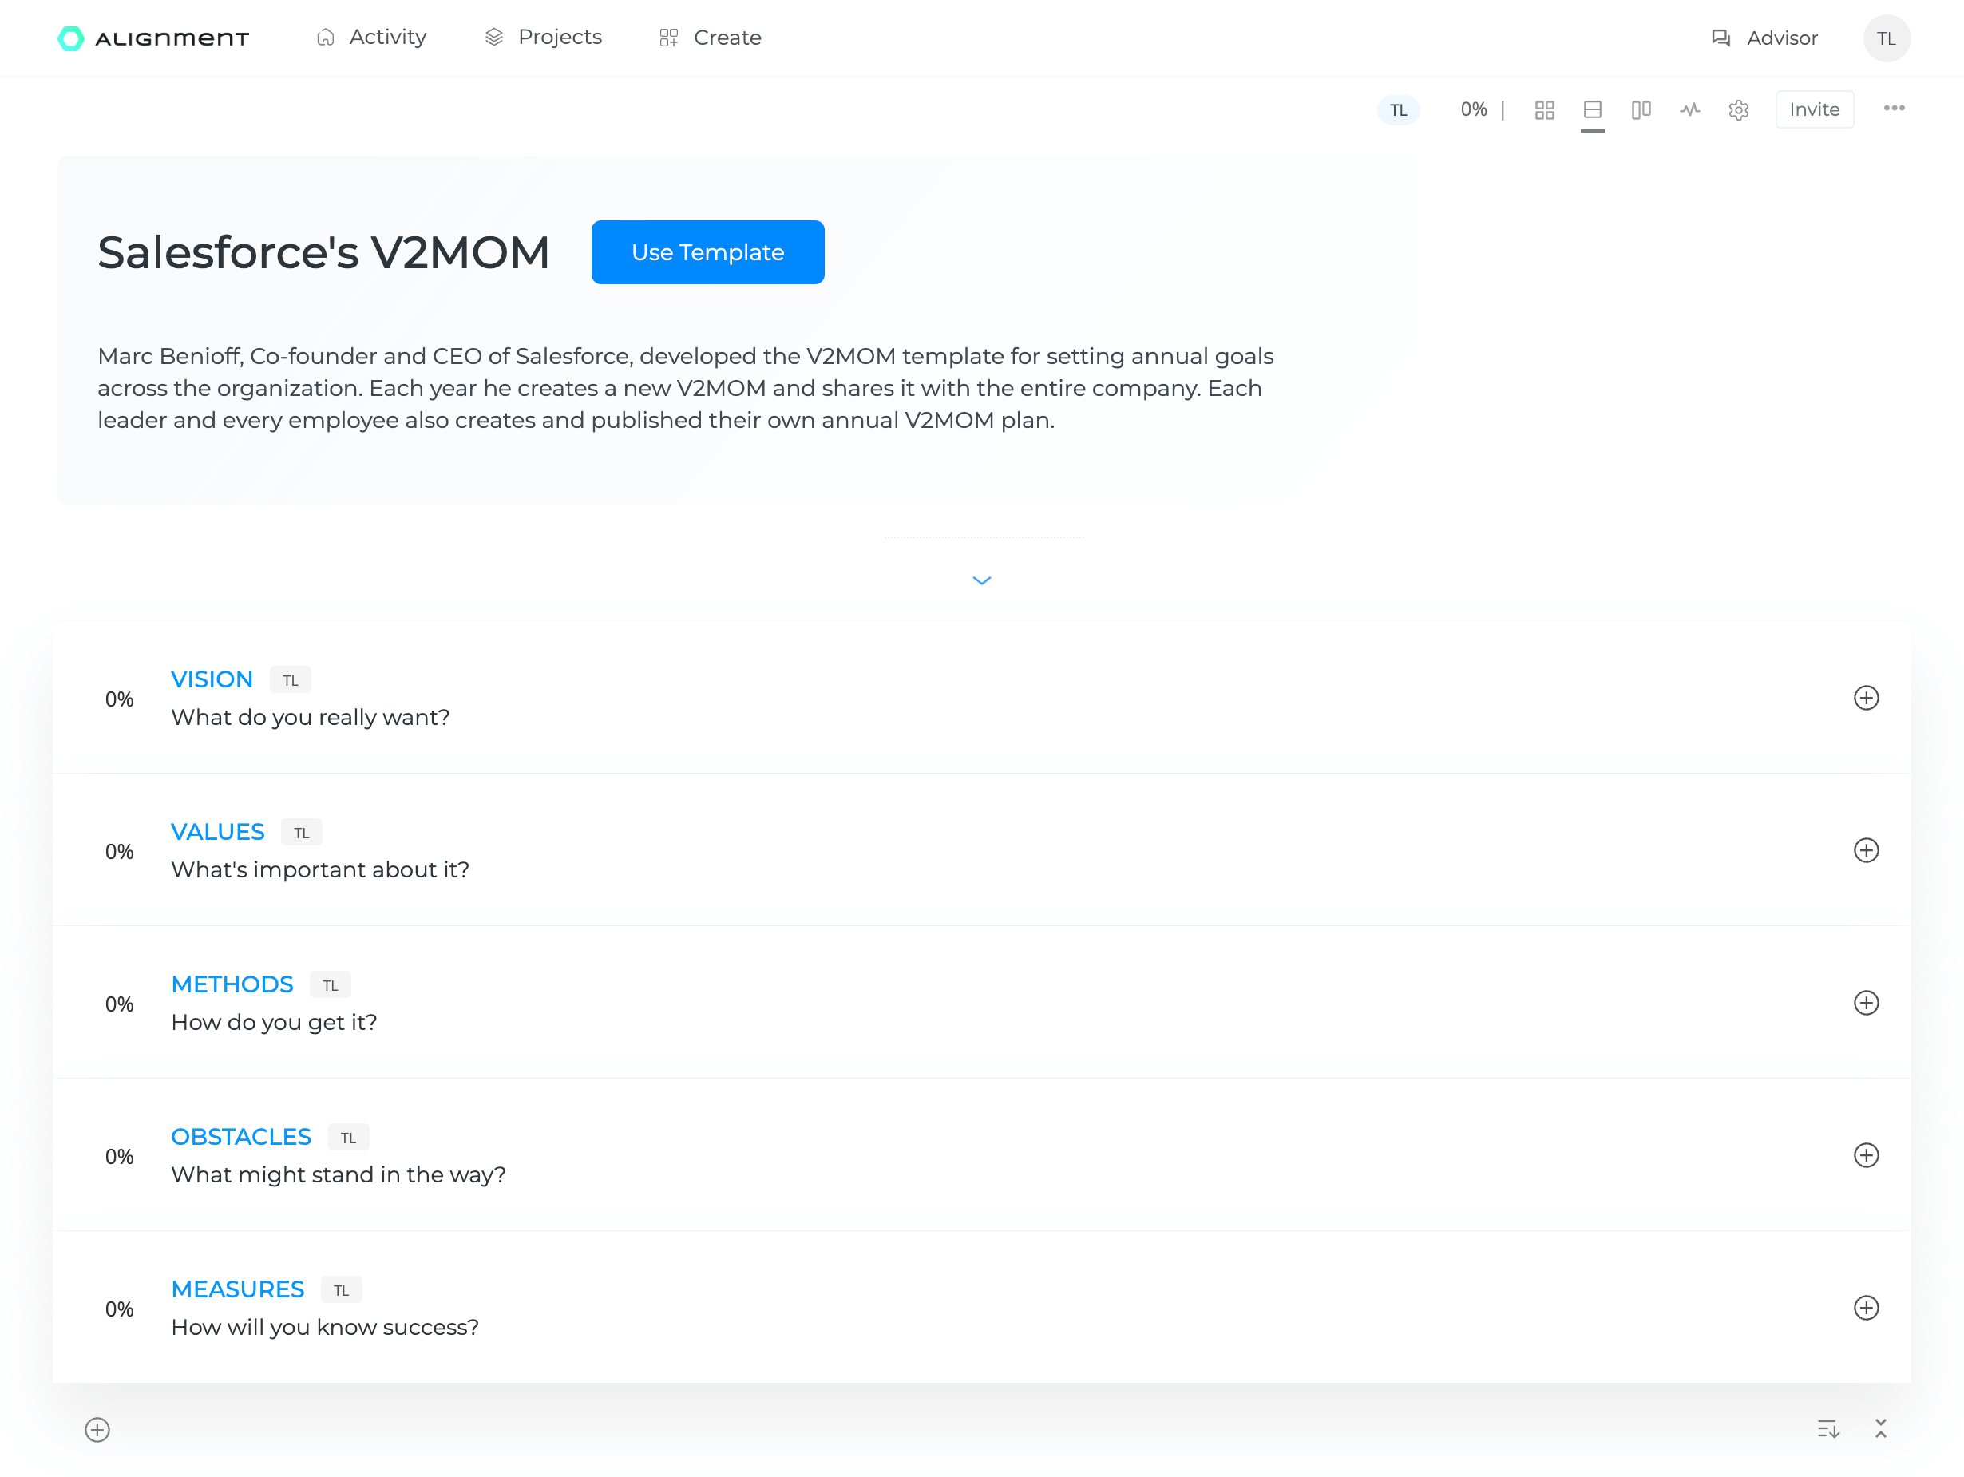Click the 0% progress of VISION
The height and width of the screenshot is (1477, 1964).
point(119,699)
